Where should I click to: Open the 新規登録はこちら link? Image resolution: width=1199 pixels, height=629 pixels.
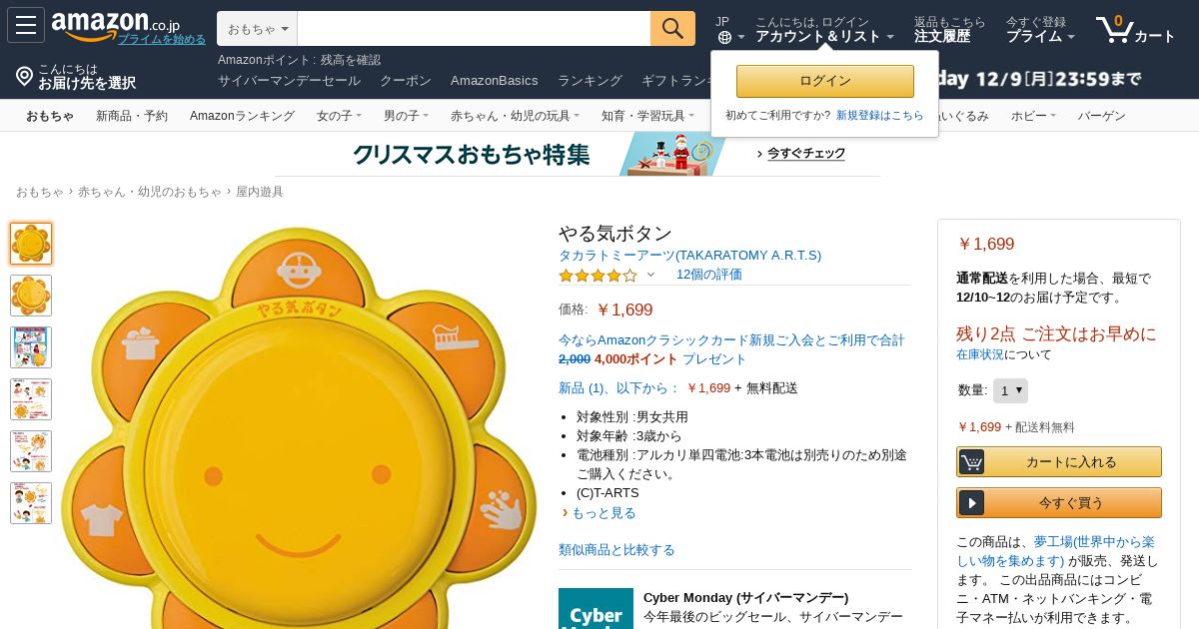tap(880, 115)
